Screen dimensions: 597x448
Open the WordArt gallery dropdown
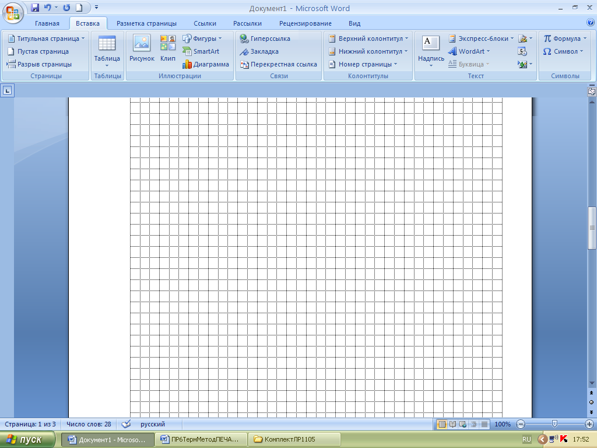tap(469, 51)
